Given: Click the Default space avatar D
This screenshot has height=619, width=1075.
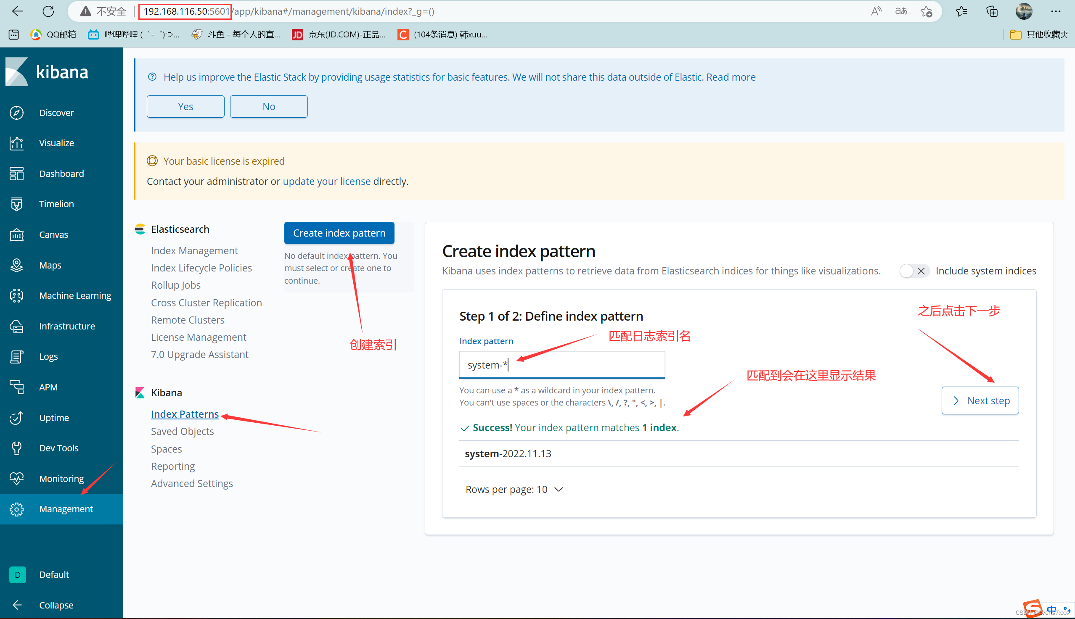Looking at the screenshot, I should pos(17,575).
